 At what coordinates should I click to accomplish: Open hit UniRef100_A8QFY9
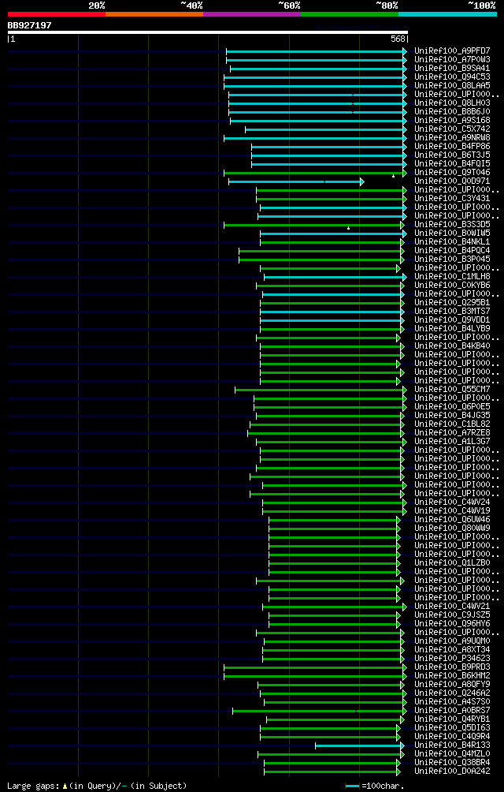pyautogui.click(x=452, y=685)
